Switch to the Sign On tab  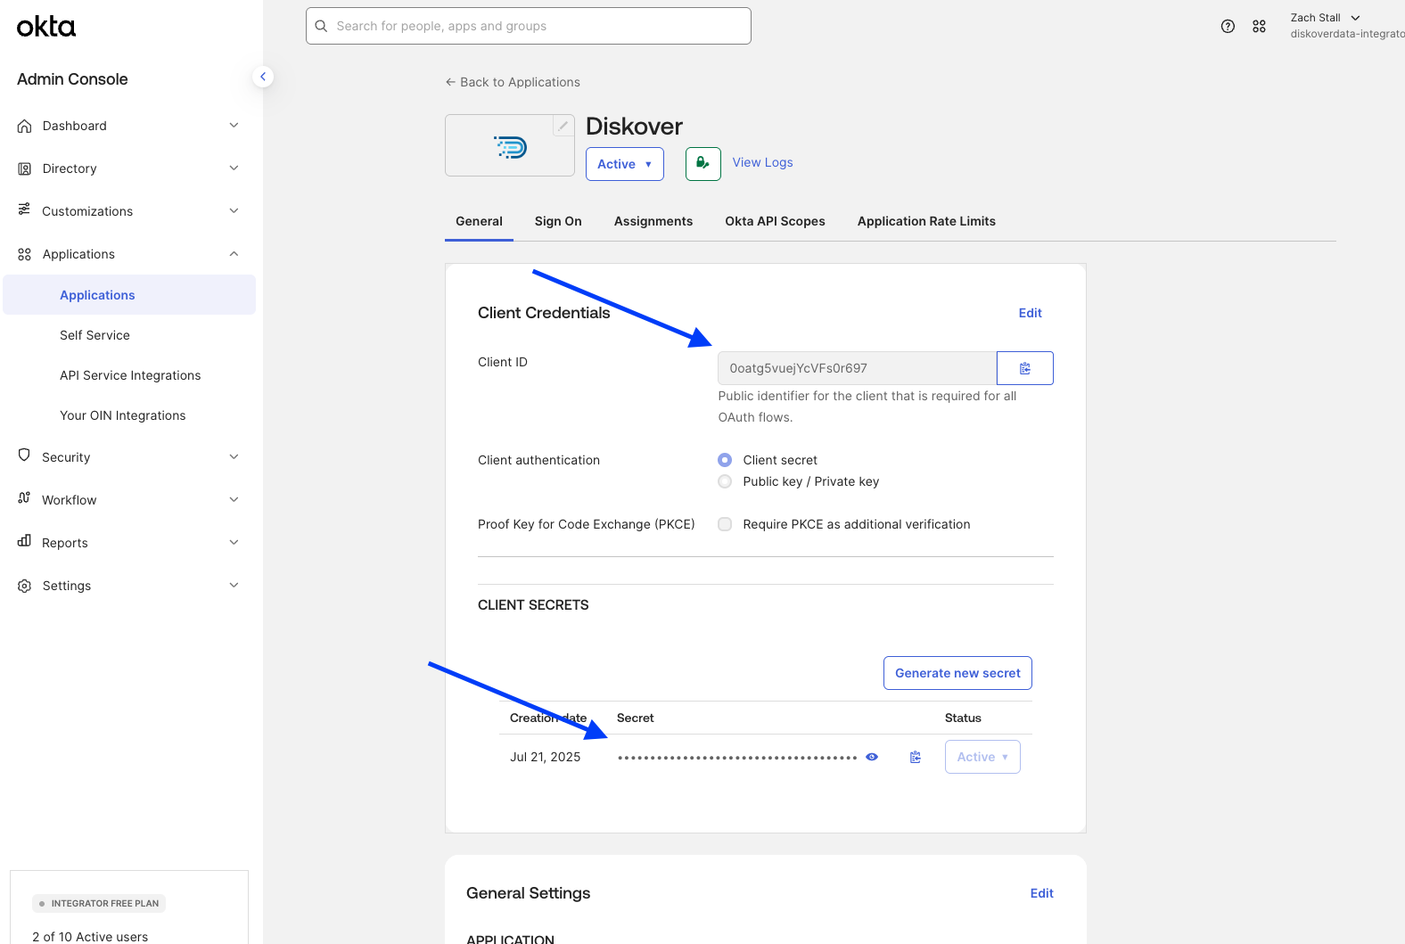[558, 221]
